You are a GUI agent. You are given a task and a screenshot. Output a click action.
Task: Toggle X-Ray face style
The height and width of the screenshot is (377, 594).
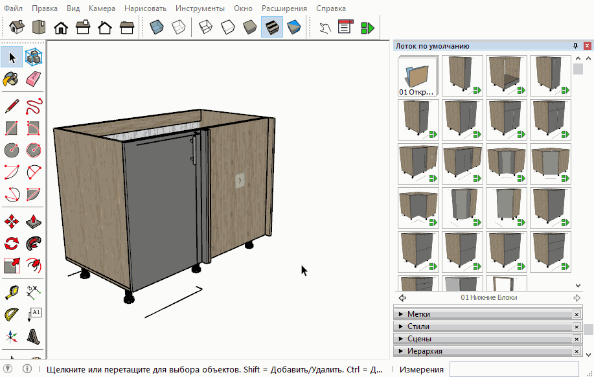[157, 27]
